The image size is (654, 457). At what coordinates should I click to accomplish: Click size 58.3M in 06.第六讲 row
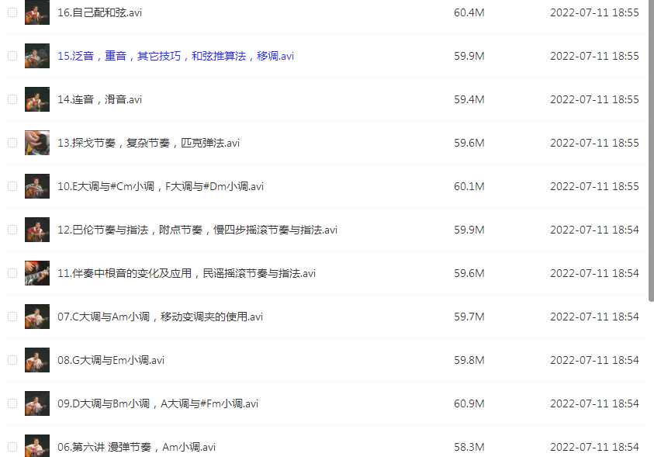tap(469, 447)
